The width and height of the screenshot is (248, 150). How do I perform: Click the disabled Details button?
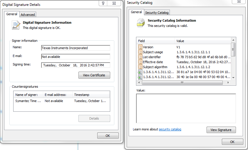click(x=94, y=118)
